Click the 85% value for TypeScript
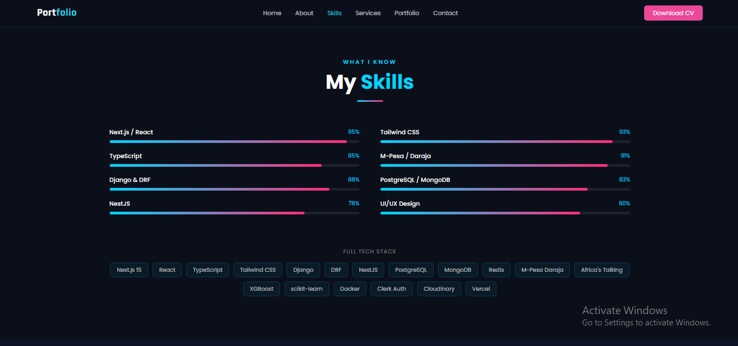The height and width of the screenshot is (346, 738). coord(354,156)
